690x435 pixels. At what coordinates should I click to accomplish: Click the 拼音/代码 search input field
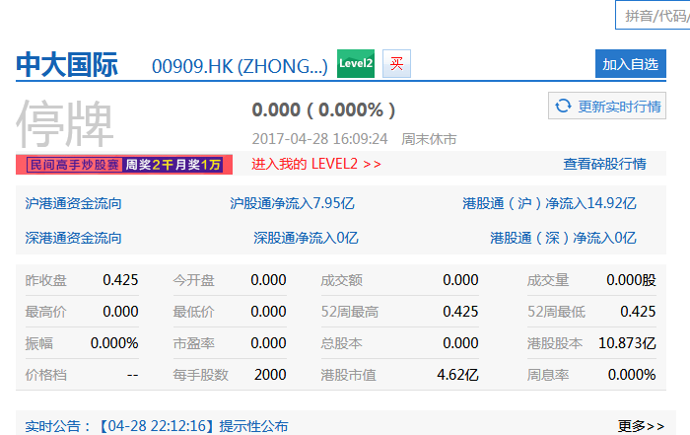click(653, 16)
